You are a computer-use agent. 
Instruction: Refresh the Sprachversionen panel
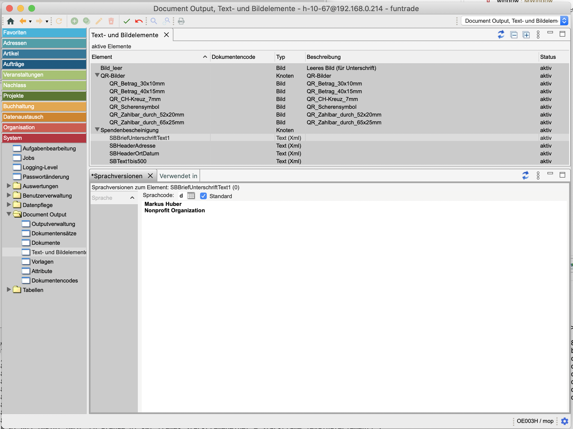(525, 175)
